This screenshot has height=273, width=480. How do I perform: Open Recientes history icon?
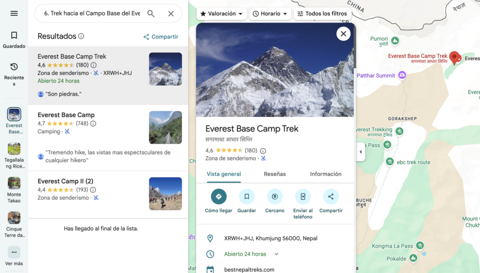click(x=14, y=71)
